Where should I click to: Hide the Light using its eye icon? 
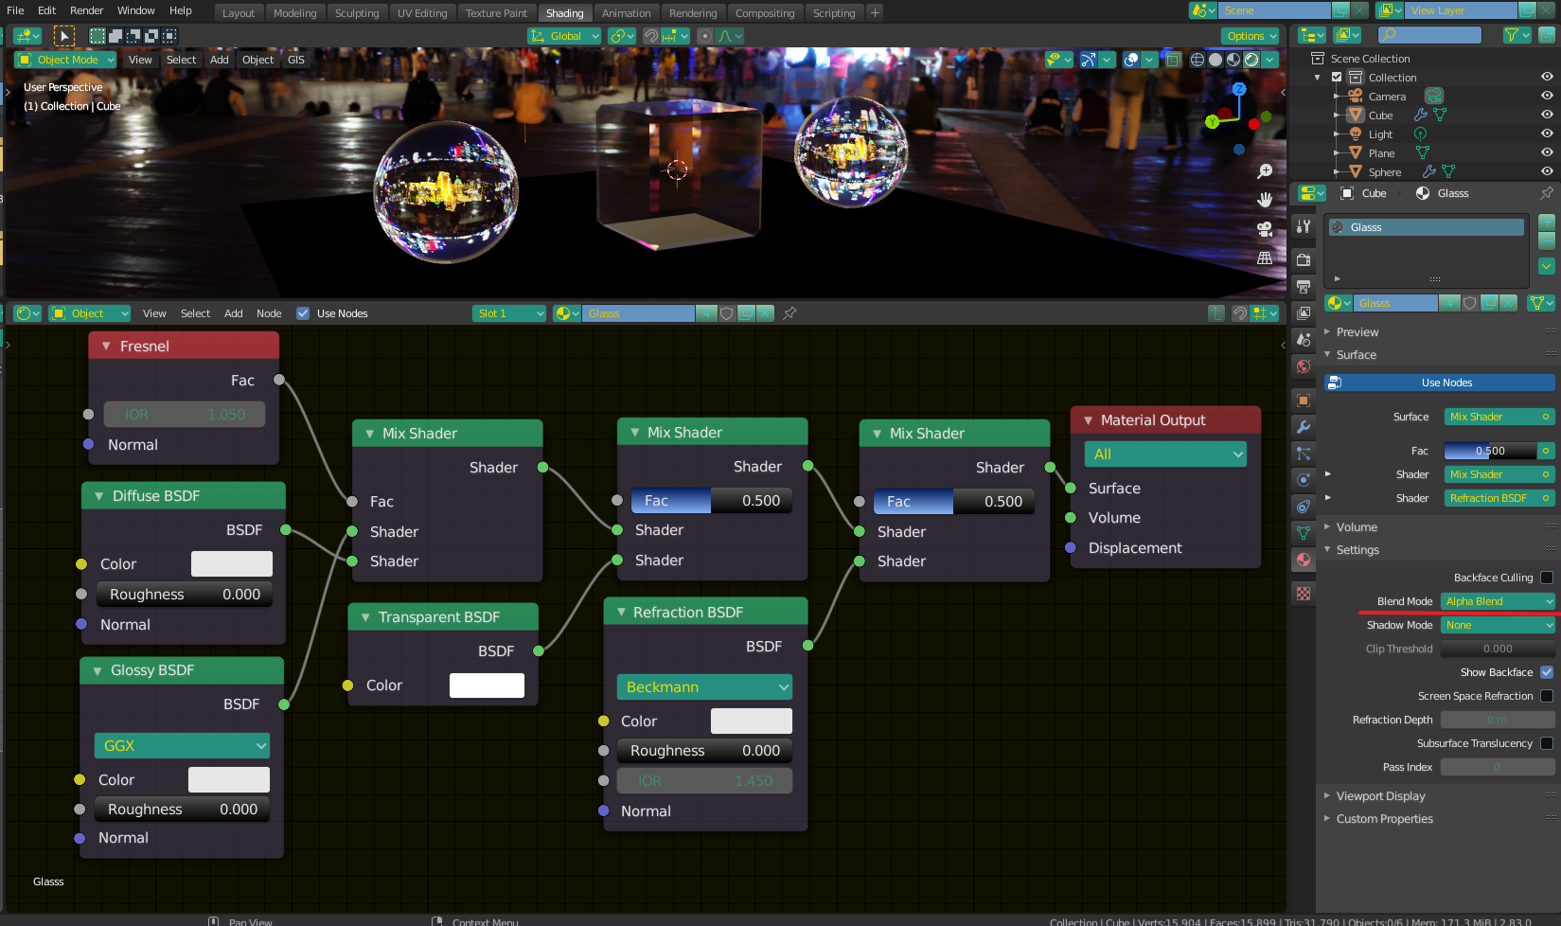1547,134
